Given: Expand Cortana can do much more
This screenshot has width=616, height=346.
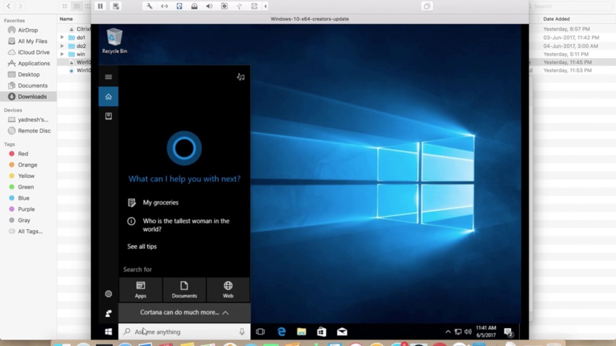Looking at the screenshot, I should pos(184,312).
